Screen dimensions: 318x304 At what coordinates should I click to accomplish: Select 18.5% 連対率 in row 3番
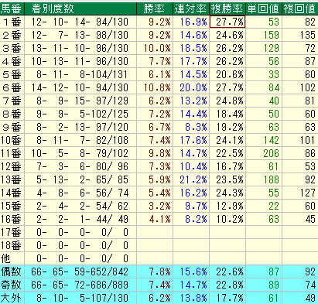[191, 48]
